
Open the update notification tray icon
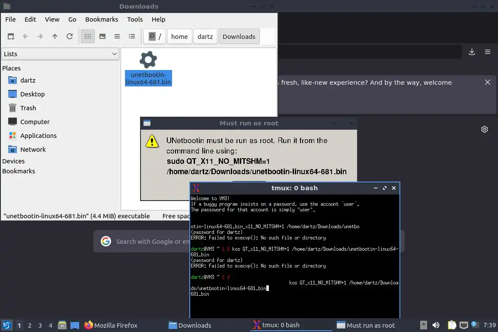tap(474, 324)
